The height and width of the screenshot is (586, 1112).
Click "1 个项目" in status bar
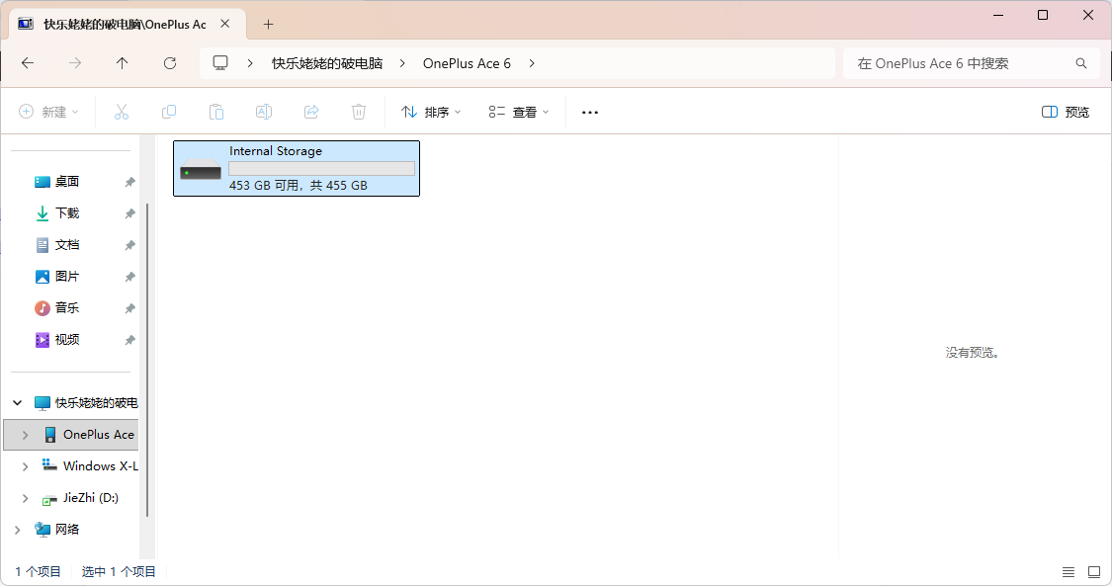coord(38,572)
